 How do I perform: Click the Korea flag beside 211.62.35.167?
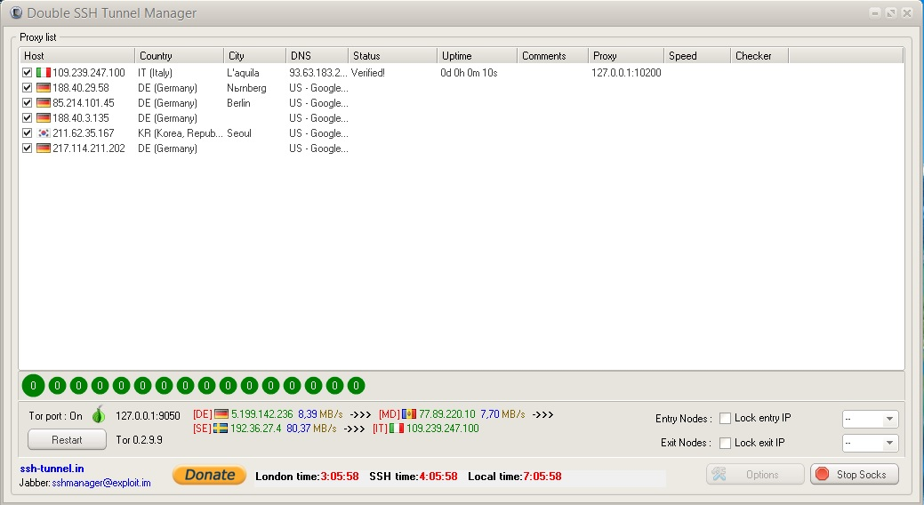pos(43,133)
